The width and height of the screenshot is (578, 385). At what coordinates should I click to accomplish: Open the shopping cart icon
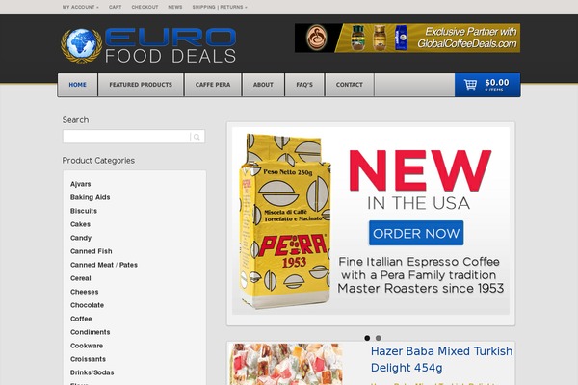click(x=470, y=85)
